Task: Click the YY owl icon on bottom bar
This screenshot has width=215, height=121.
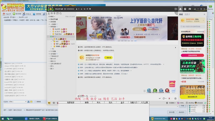Action: [x=49, y=103]
